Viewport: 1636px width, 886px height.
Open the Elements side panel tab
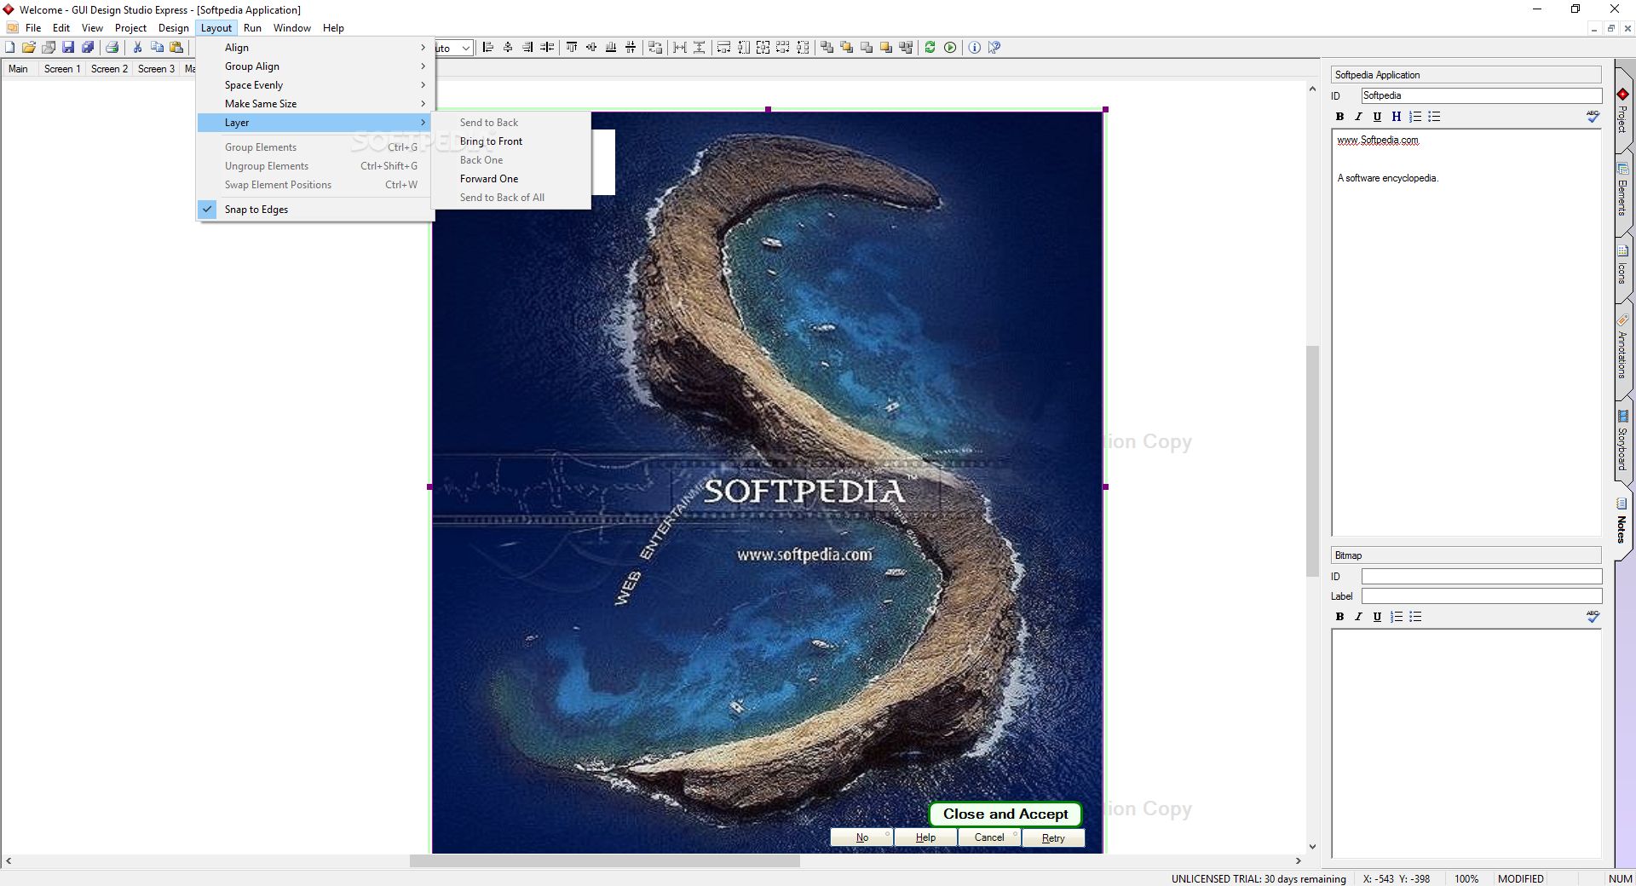(1623, 192)
